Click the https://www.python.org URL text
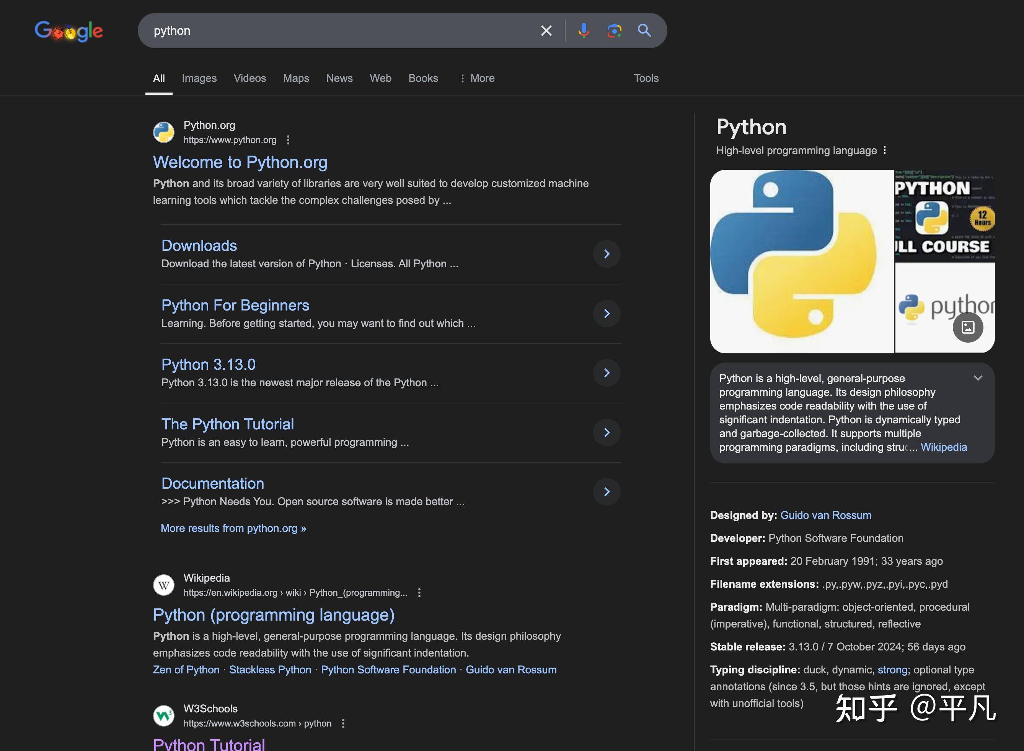Viewport: 1024px width, 751px height. [x=230, y=140]
